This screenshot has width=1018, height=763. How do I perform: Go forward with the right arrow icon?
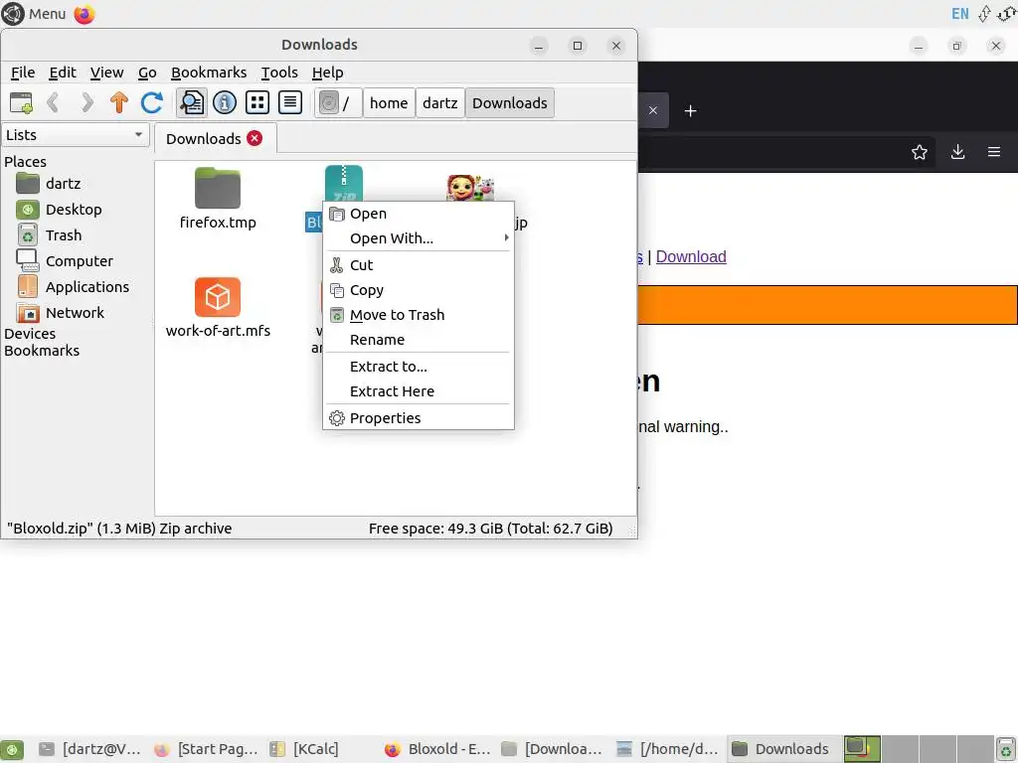pos(86,102)
